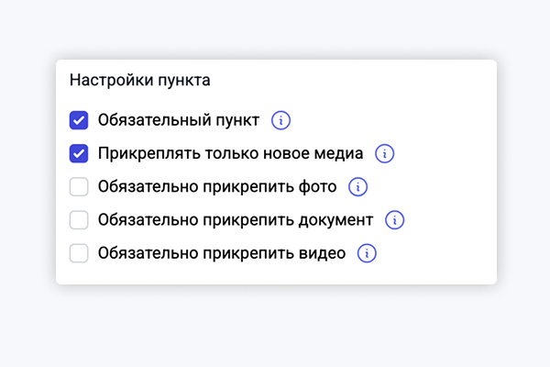This screenshot has width=550, height=367.
Task: Open info icon next to Обязательный пункт
Action: click(281, 120)
